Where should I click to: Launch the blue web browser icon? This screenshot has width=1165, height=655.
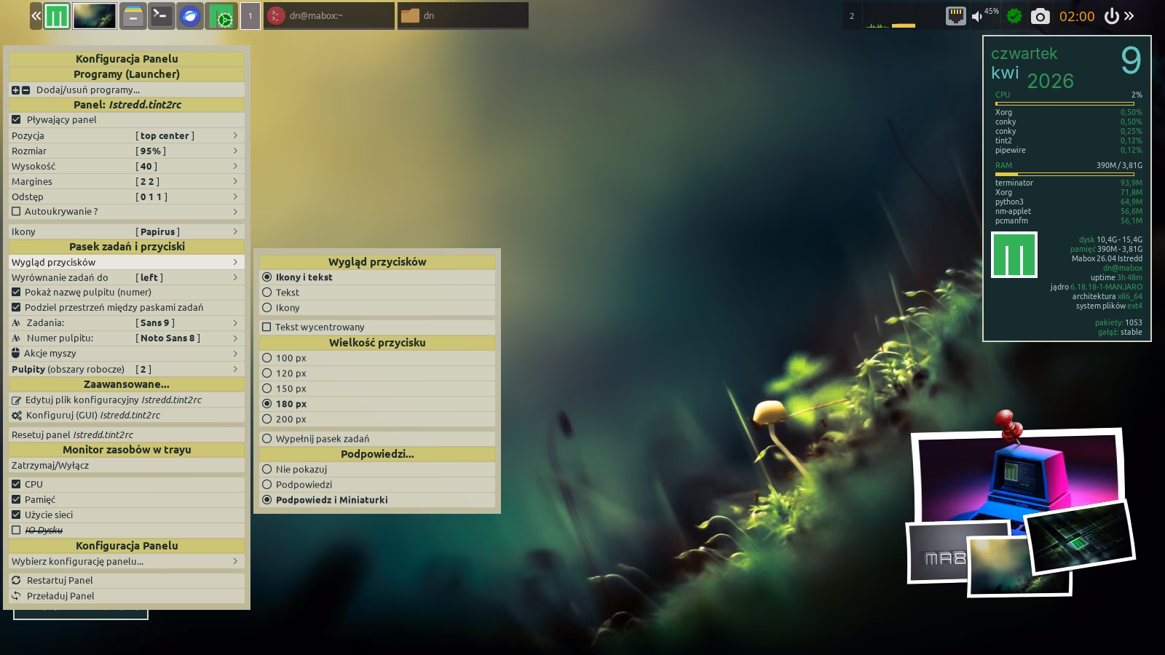(190, 16)
